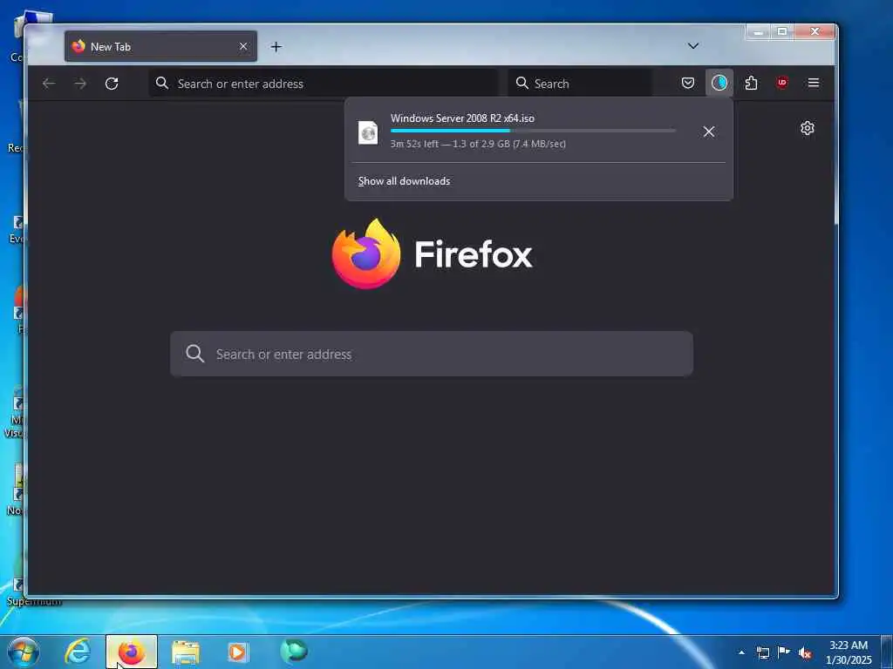Click the address bar field

coord(324,84)
